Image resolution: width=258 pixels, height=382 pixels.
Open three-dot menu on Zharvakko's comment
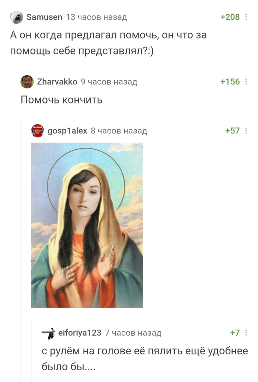tap(246, 82)
